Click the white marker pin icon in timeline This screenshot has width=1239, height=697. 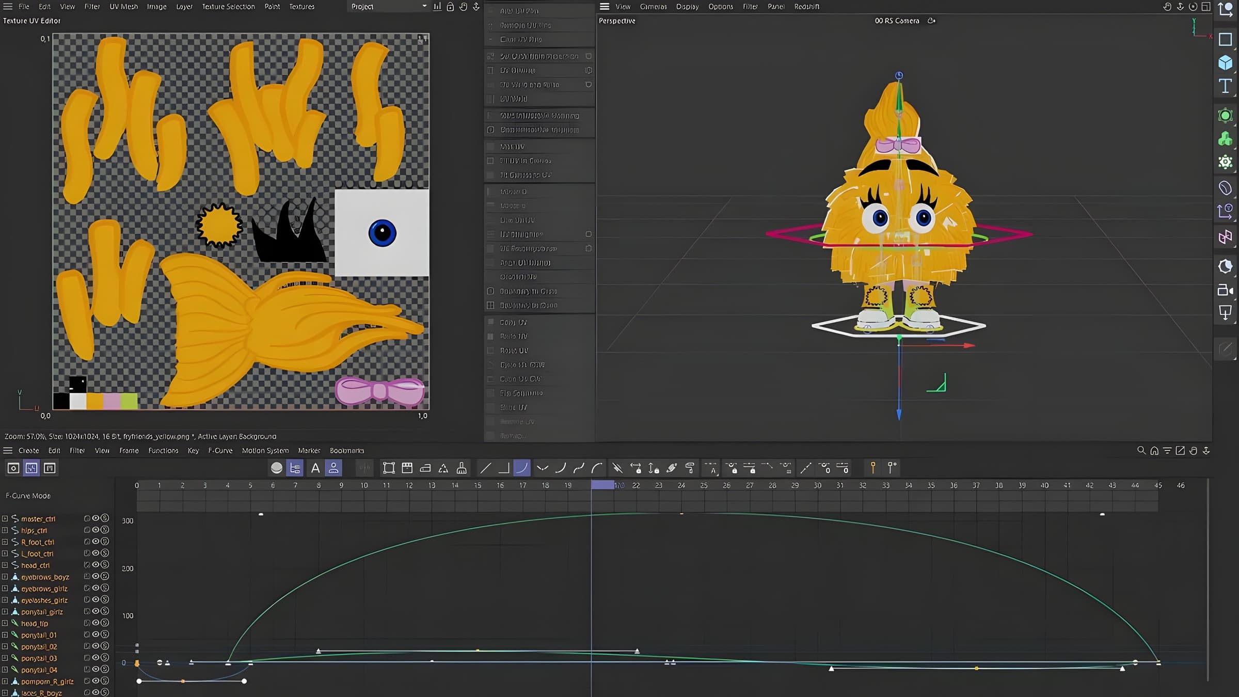(x=892, y=468)
